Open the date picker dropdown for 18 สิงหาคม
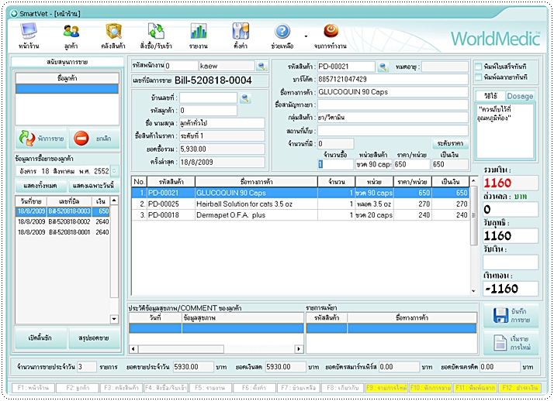Image resolution: width=554 pixels, height=401 pixels. pos(114,170)
